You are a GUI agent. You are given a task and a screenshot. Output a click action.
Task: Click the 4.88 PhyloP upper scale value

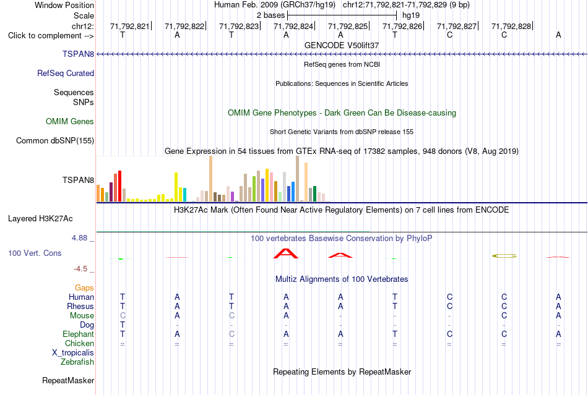click(79, 238)
